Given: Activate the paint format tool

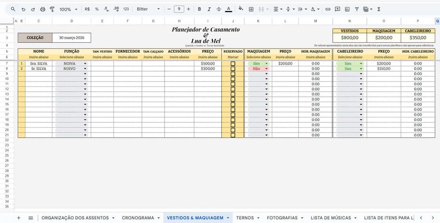Looking at the screenshot, I should tap(52, 9).
